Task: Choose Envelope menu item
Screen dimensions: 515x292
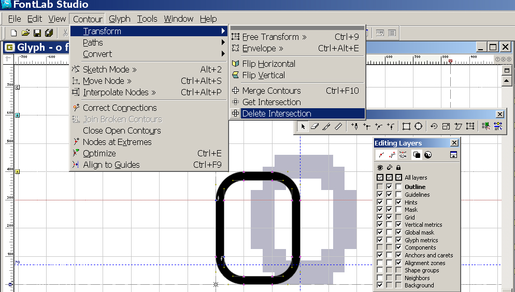Action: pyautogui.click(x=297, y=48)
